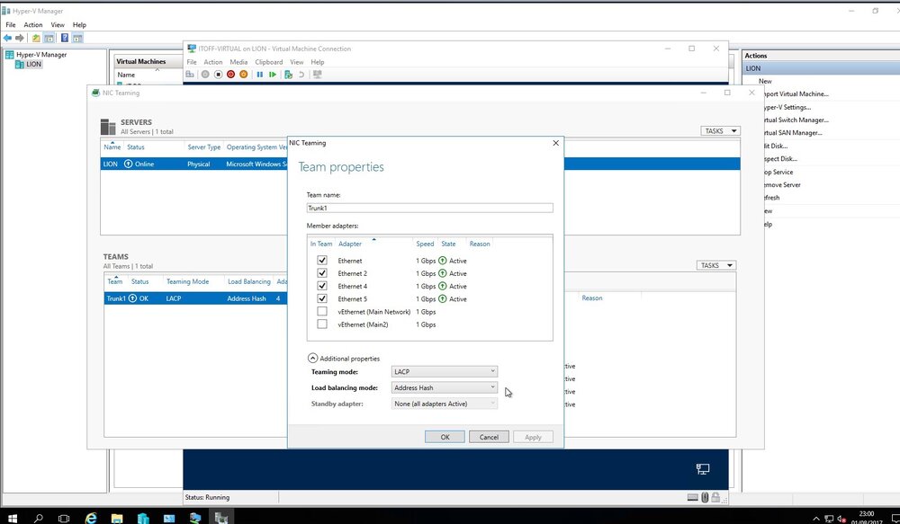Uncheck the Ethernet 2 adapter checkbox
The width and height of the screenshot is (900, 524).
tap(322, 273)
